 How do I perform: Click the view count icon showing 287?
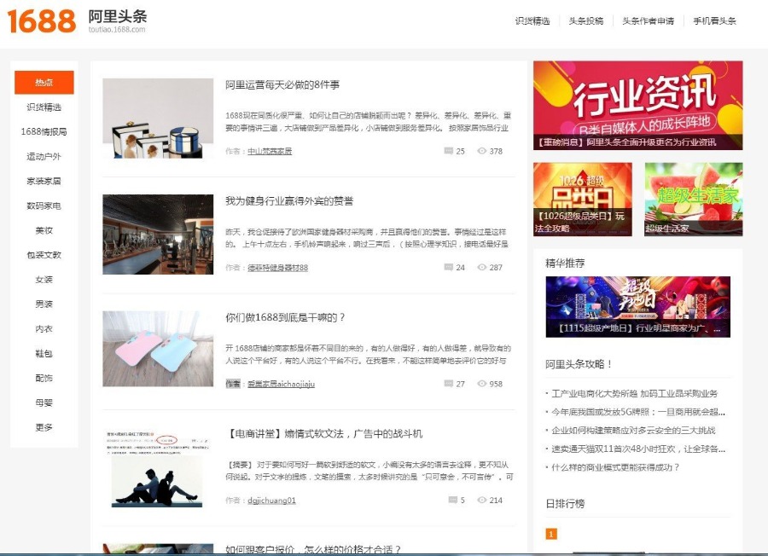click(482, 266)
